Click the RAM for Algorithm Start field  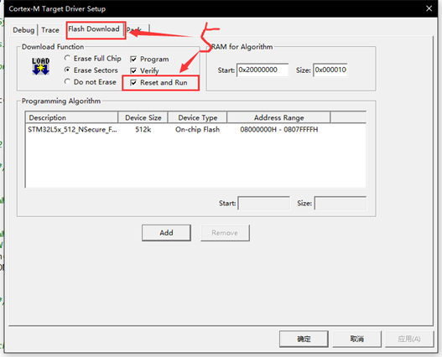point(263,70)
